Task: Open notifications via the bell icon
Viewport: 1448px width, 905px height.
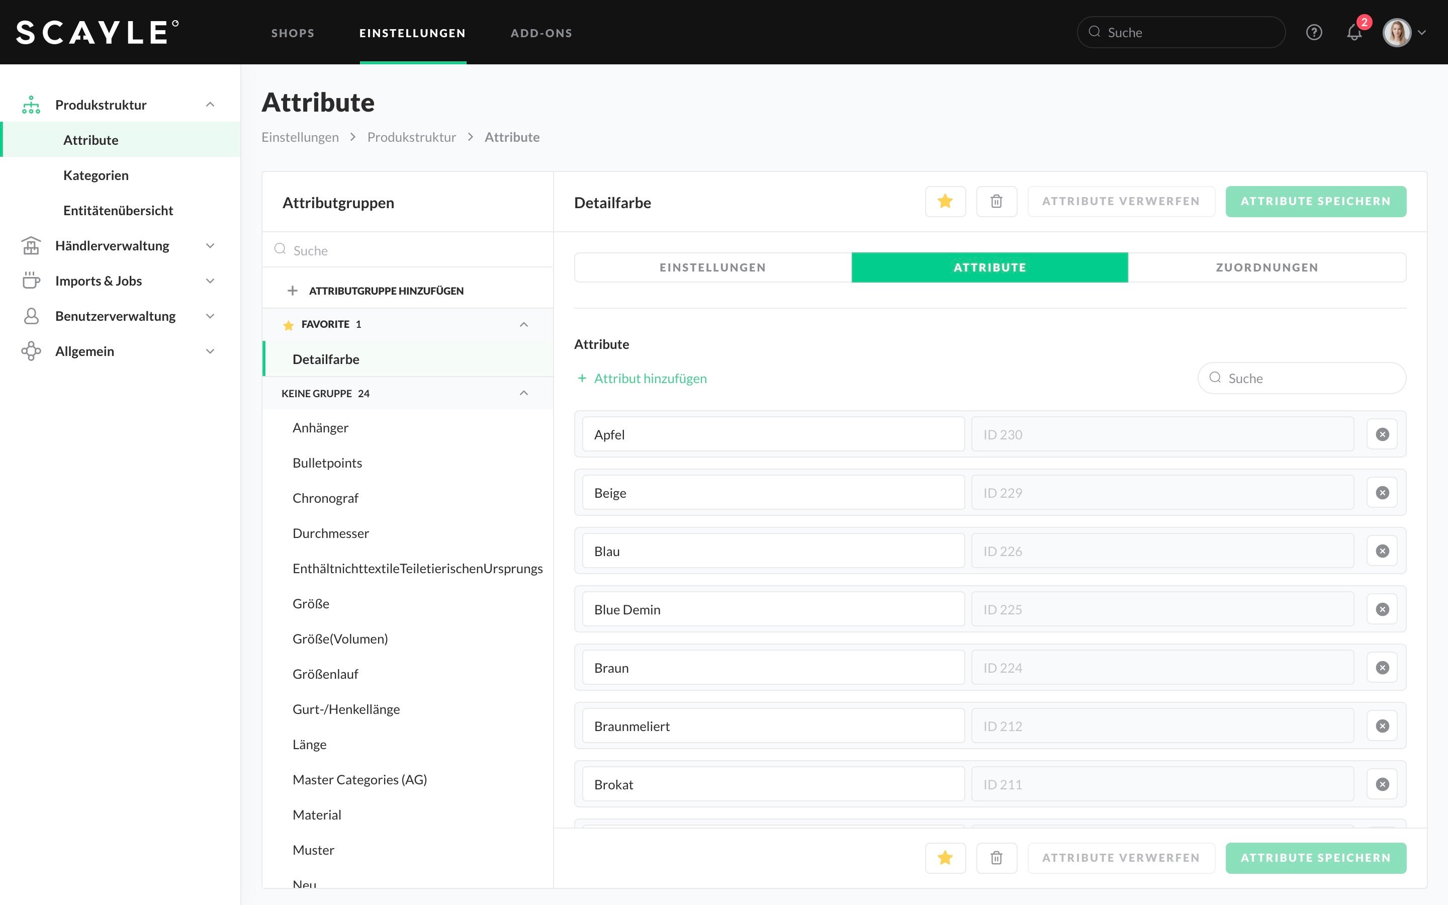Action: [1353, 32]
